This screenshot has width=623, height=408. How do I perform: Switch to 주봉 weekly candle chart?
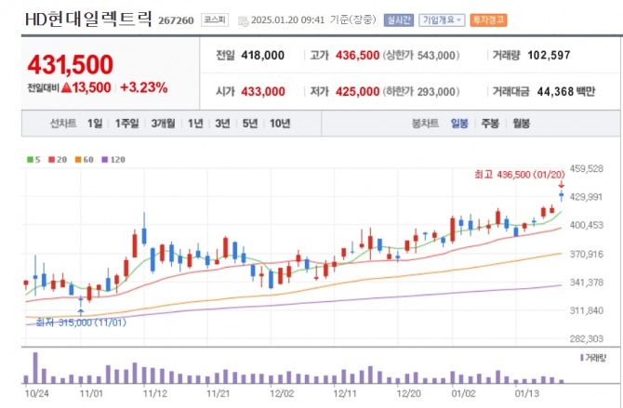click(x=490, y=124)
